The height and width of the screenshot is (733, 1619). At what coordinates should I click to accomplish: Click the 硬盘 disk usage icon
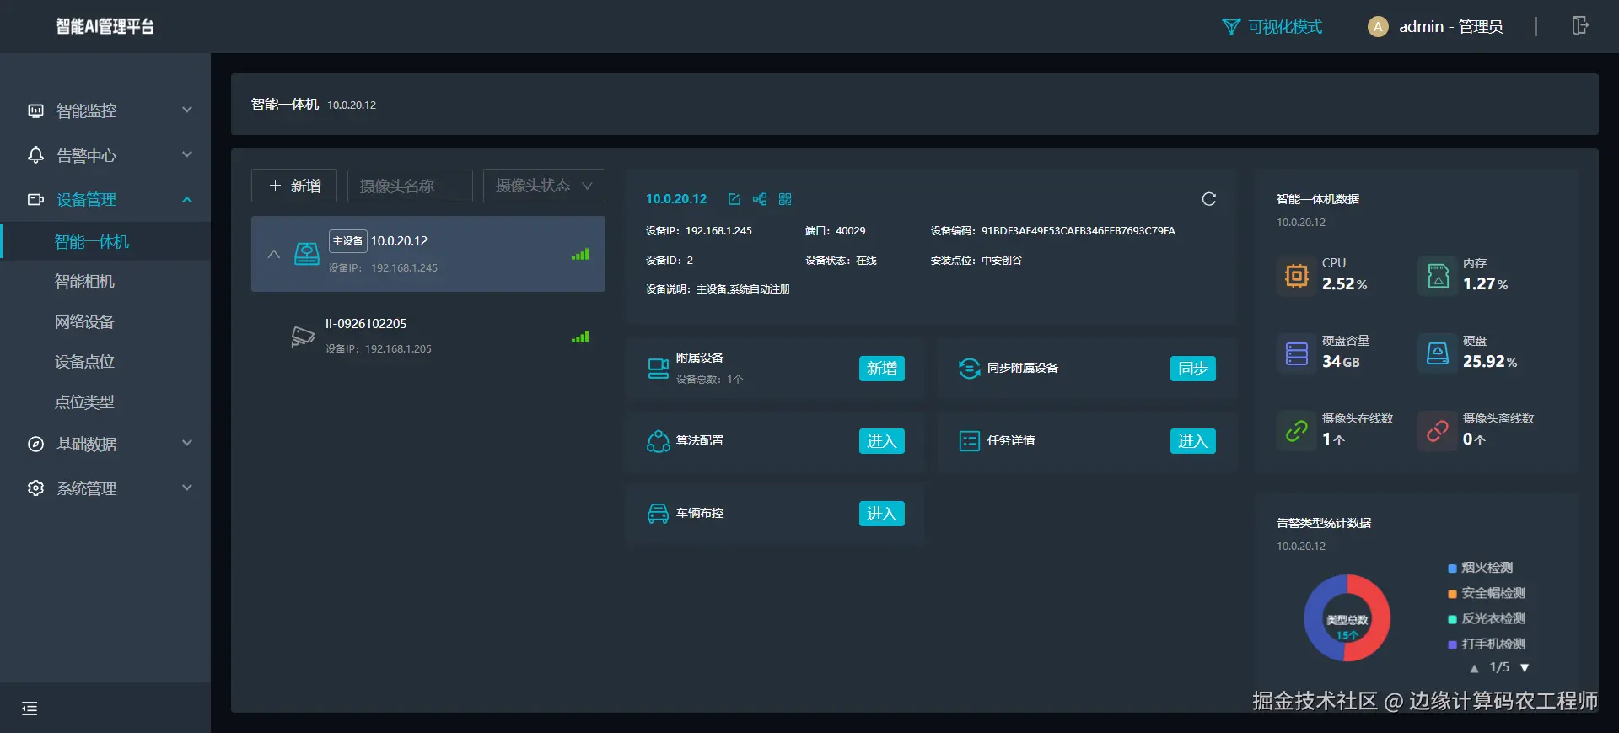point(1438,353)
